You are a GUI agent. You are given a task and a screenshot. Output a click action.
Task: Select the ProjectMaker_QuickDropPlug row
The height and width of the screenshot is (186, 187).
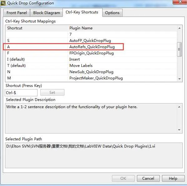91,78
